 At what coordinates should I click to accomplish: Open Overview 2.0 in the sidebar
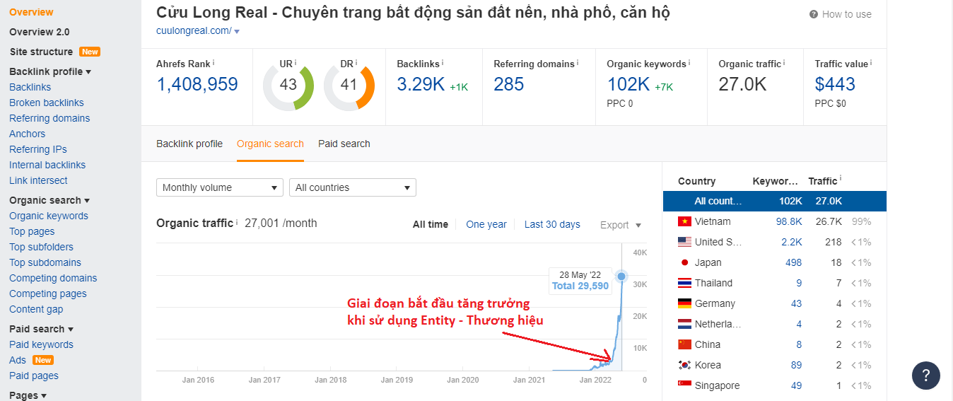pyautogui.click(x=40, y=32)
